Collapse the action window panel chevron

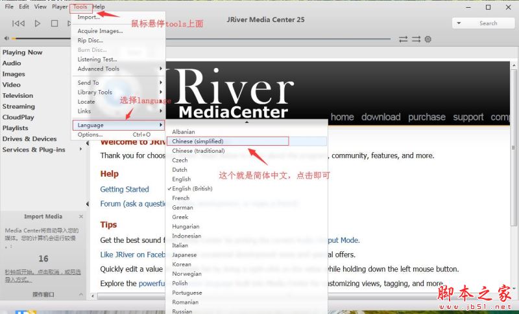tap(81, 294)
